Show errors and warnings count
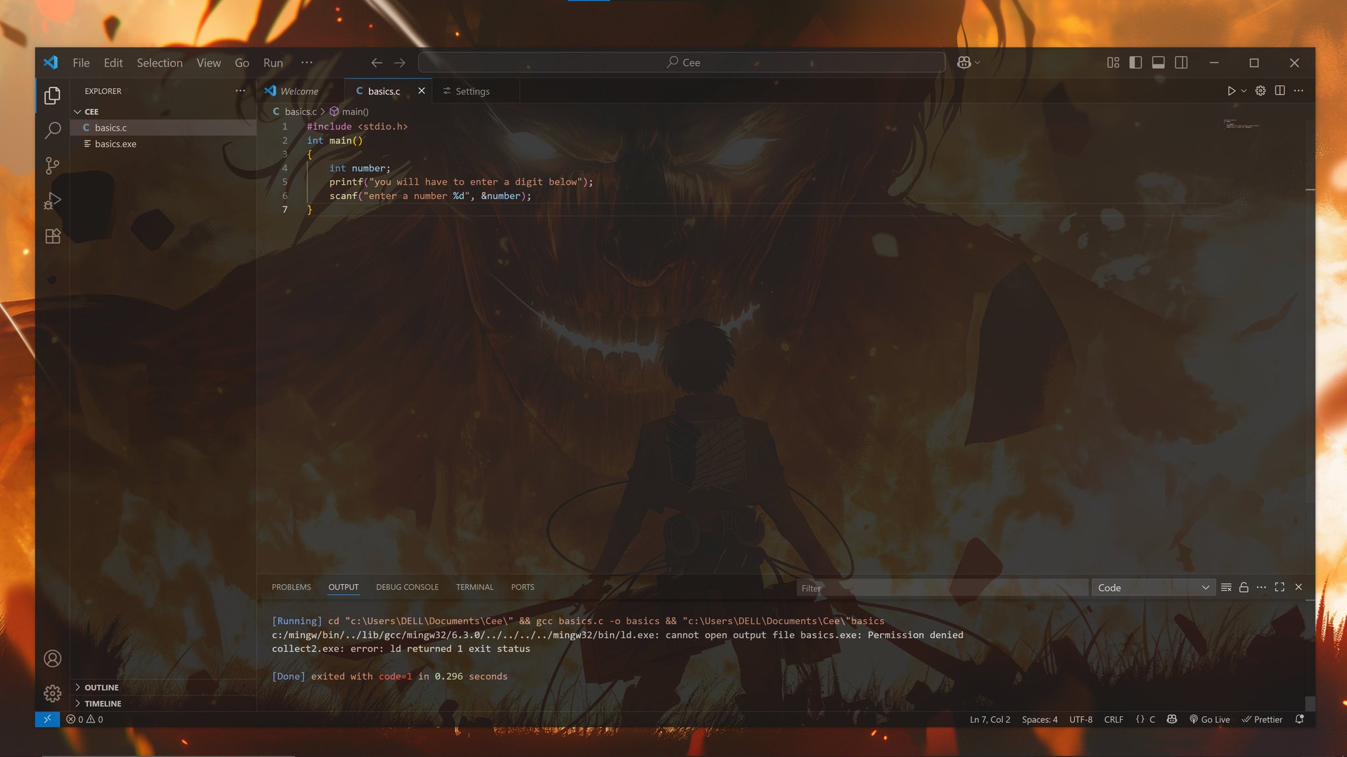Screen dimensions: 1347x757 85,720
